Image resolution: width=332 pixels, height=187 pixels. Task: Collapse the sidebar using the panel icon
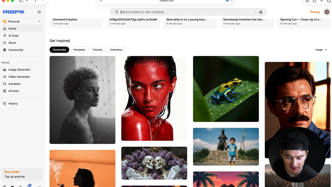(39, 12)
